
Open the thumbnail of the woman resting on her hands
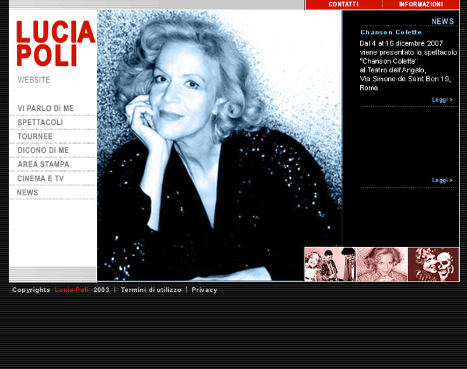[382, 264]
